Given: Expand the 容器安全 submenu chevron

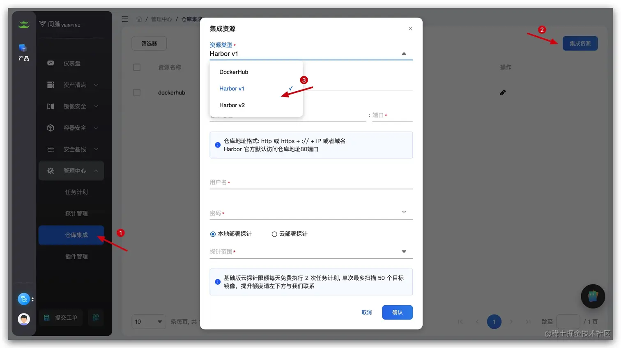Looking at the screenshot, I should click(x=96, y=128).
